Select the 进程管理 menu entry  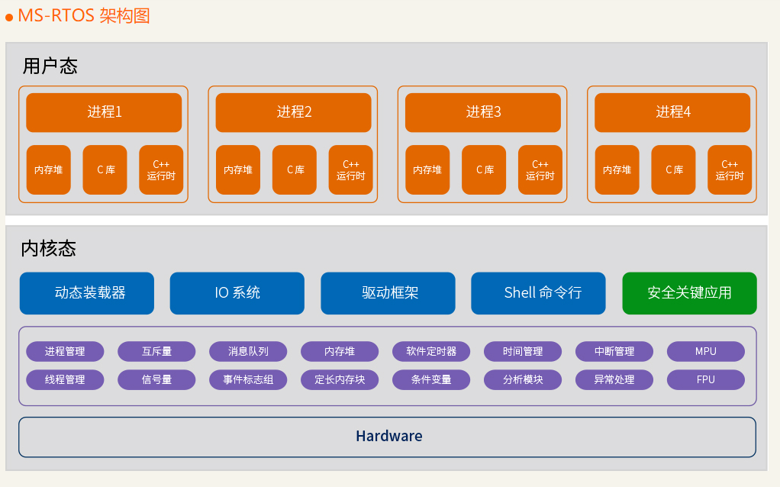[x=65, y=352]
